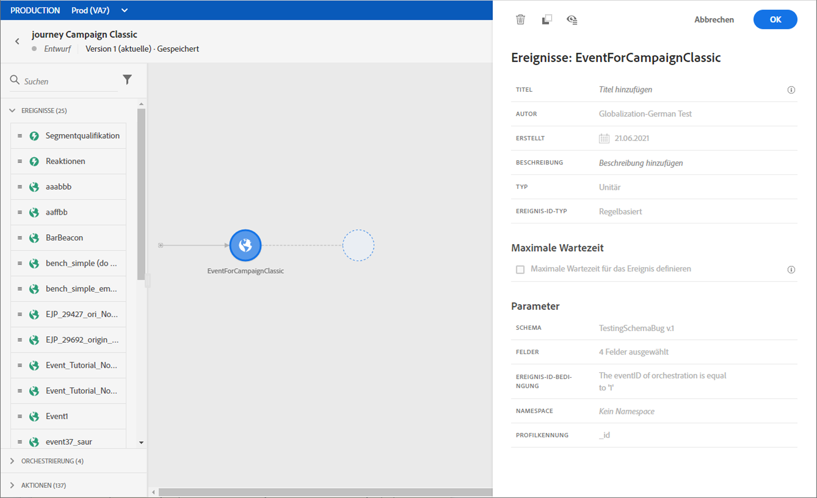Click the Globalization-German Test author value
The height and width of the screenshot is (498, 817).
645,114
